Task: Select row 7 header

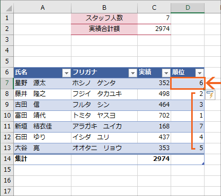Action: [x=7, y=83]
